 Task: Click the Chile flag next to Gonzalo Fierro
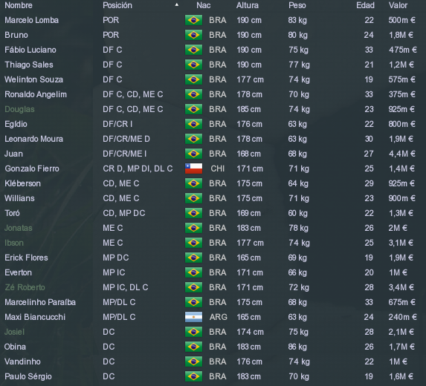tap(193, 169)
